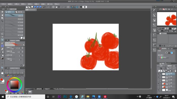Click the duplicate sub tool icon
Screen dimensions: 177x99
tap(21, 38)
